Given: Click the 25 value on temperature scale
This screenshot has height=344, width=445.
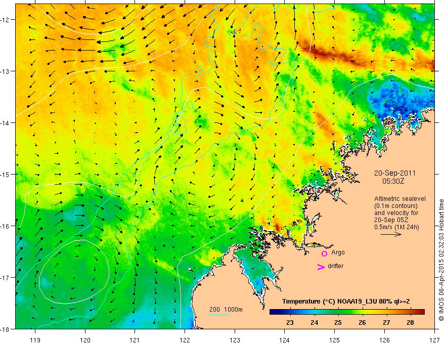Looking at the screenshot, I should (338, 323).
